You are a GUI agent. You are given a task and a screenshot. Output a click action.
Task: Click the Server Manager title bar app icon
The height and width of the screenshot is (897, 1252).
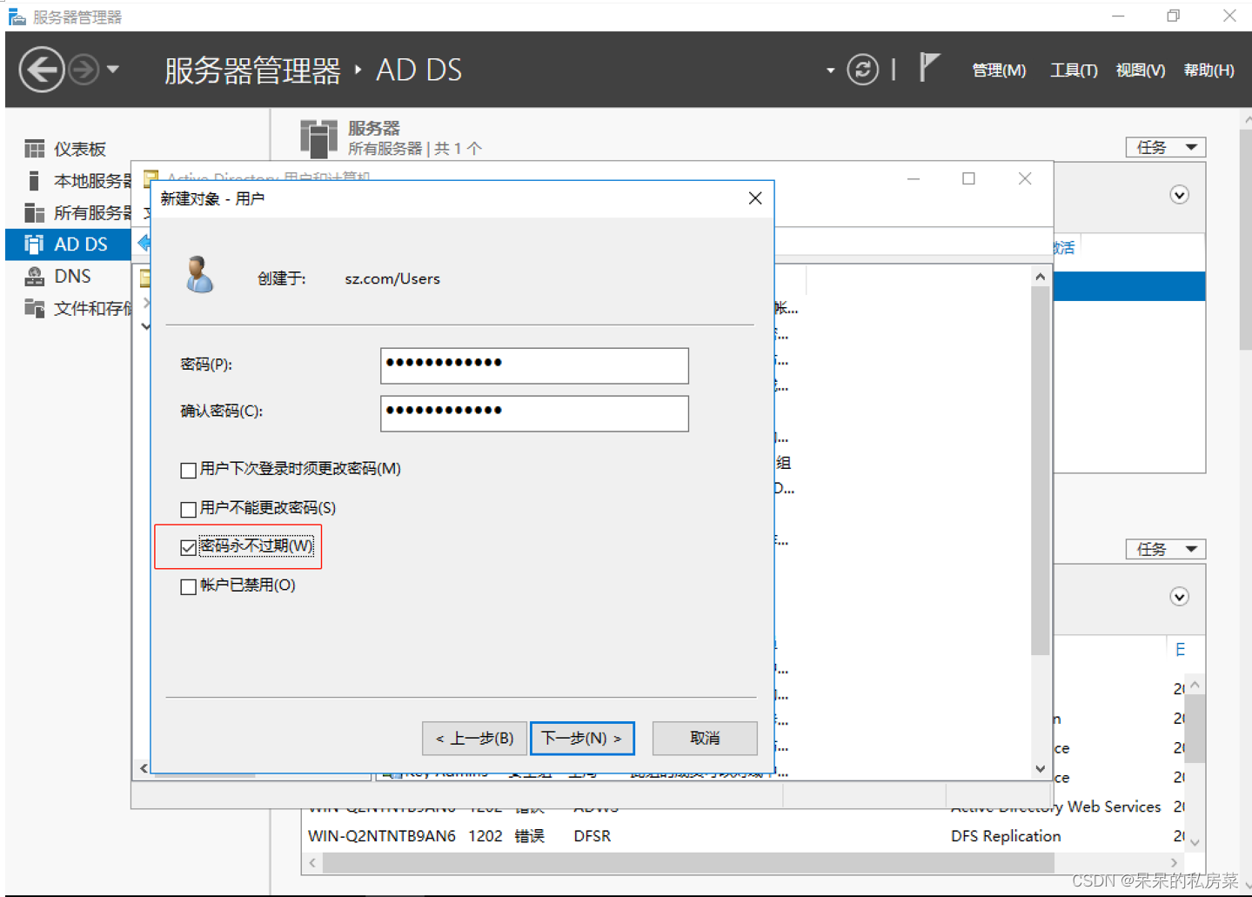[17, 17]
